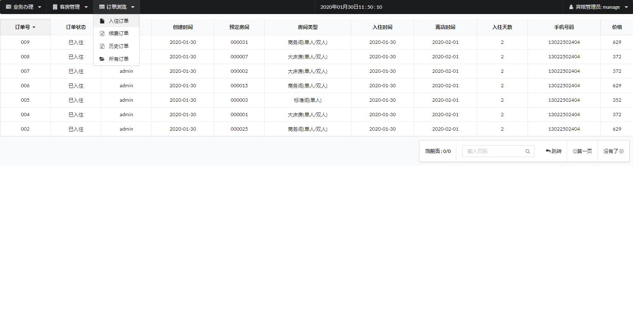Click the 第一页 first page button
The height and width of the screenshot is (315, 633).
click(x=582, y=151)
